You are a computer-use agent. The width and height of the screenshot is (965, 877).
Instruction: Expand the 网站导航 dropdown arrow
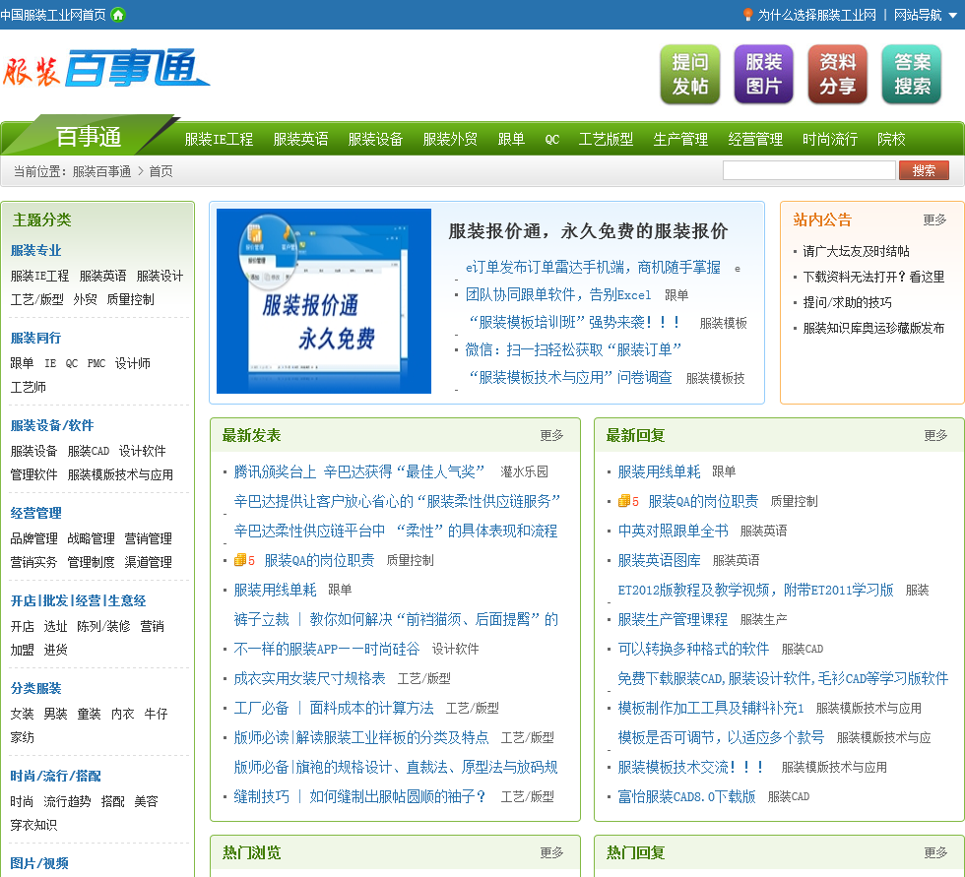click(953, 15)
